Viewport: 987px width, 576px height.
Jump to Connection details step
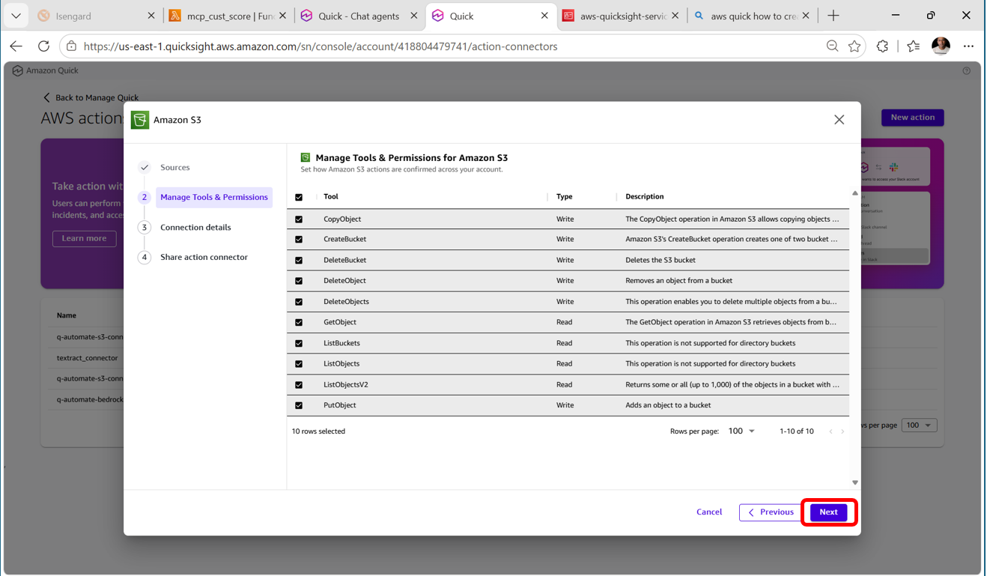pyautogui.click(x=195, y=227)
